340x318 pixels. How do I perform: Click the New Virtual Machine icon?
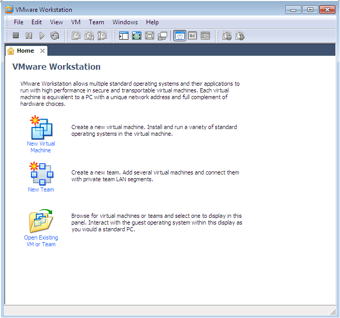point(41,128)
